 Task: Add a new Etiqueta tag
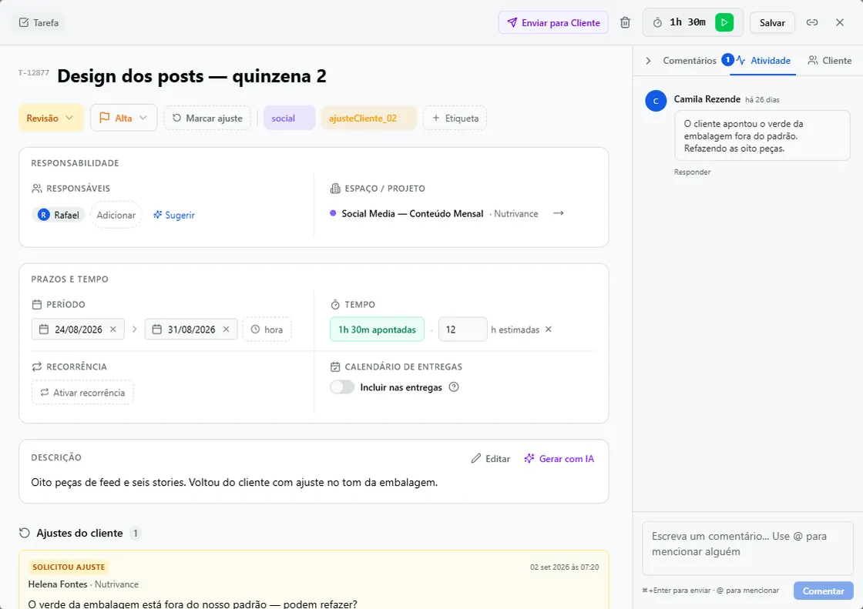click(x=455, y=118)
